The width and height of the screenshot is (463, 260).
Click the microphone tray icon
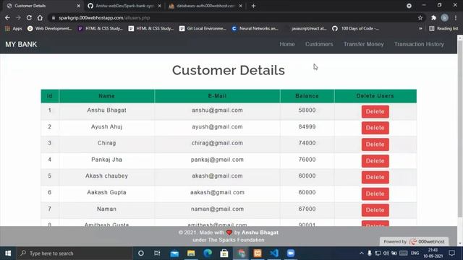tap(370, 253)
